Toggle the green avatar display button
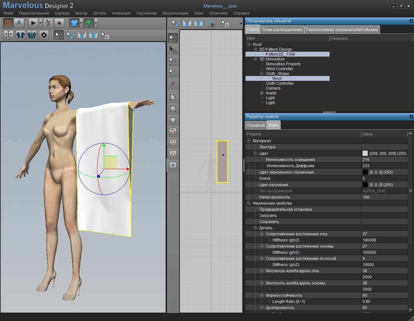 point(89,23)
